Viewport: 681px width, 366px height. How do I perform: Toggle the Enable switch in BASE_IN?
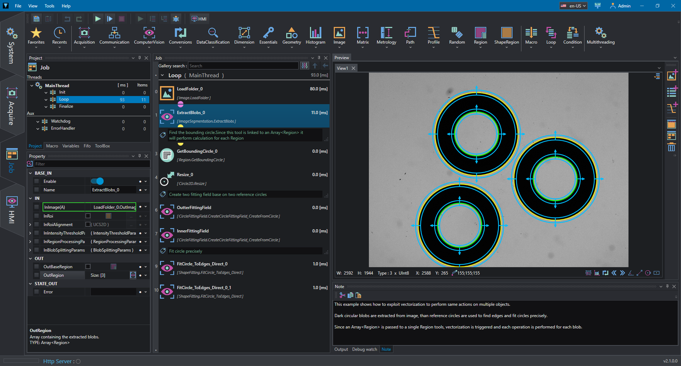click(x=97, y=181)
